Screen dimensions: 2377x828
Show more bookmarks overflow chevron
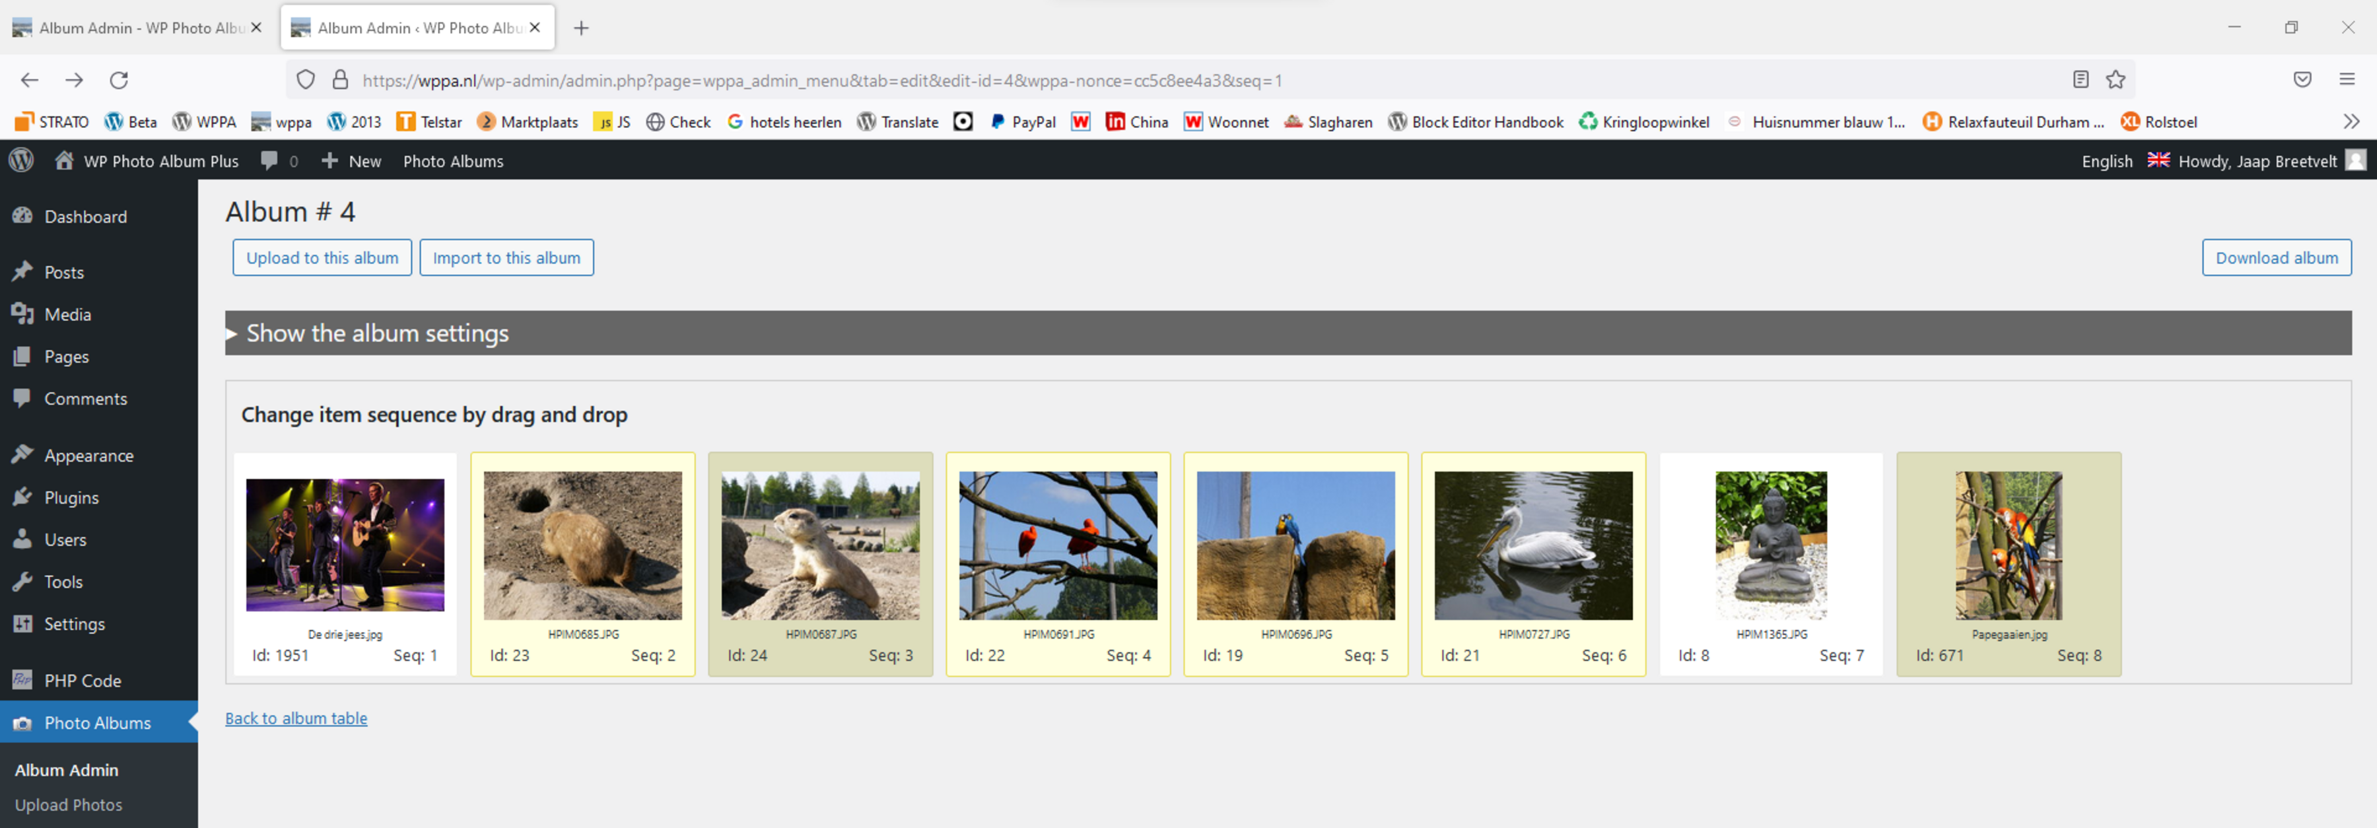point(2350,122)
